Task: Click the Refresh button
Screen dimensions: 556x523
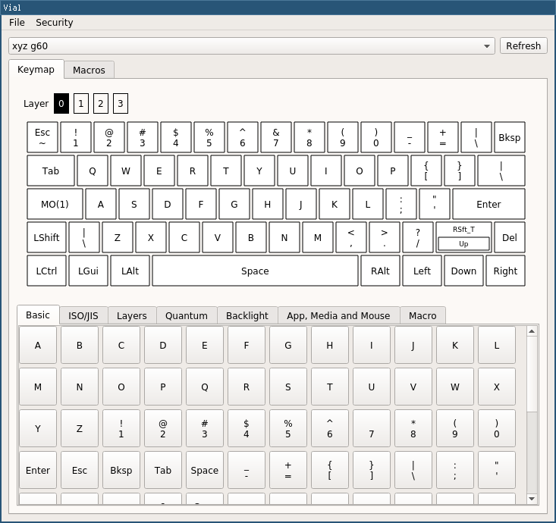Action: pyautogui.click(x=523, y=45)
